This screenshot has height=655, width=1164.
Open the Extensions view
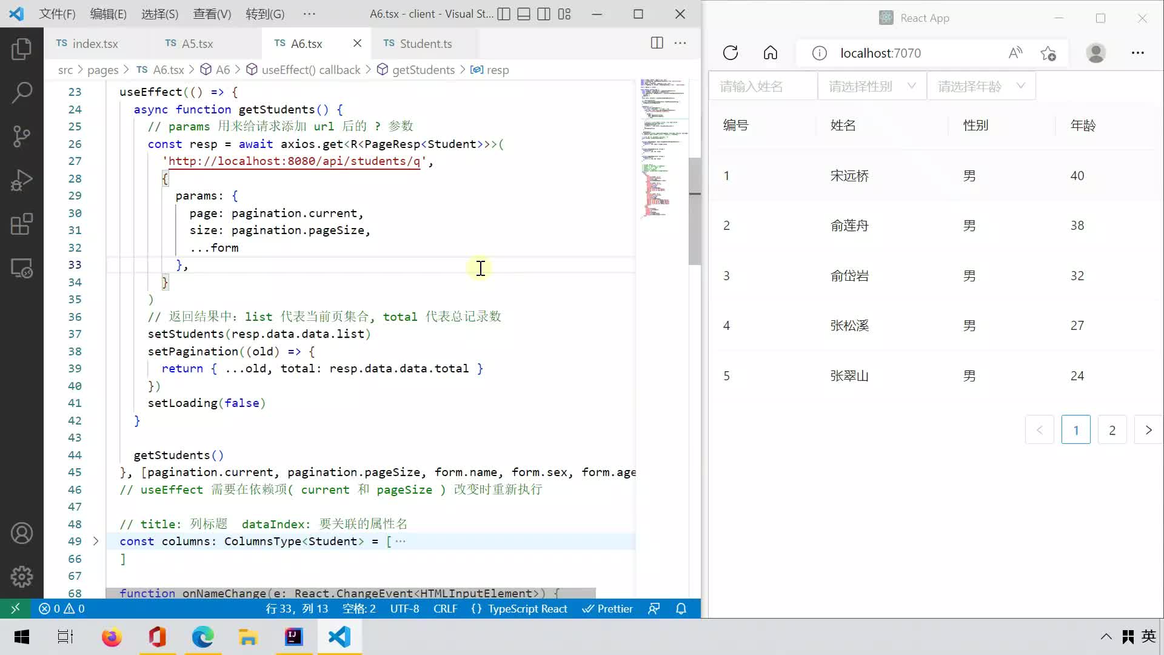point(22,224)
